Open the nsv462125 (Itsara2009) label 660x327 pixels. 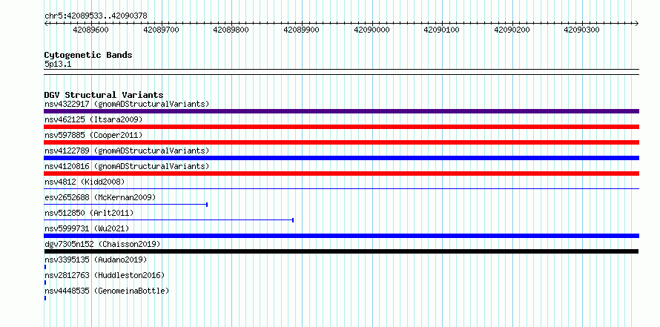pos(93,119)
